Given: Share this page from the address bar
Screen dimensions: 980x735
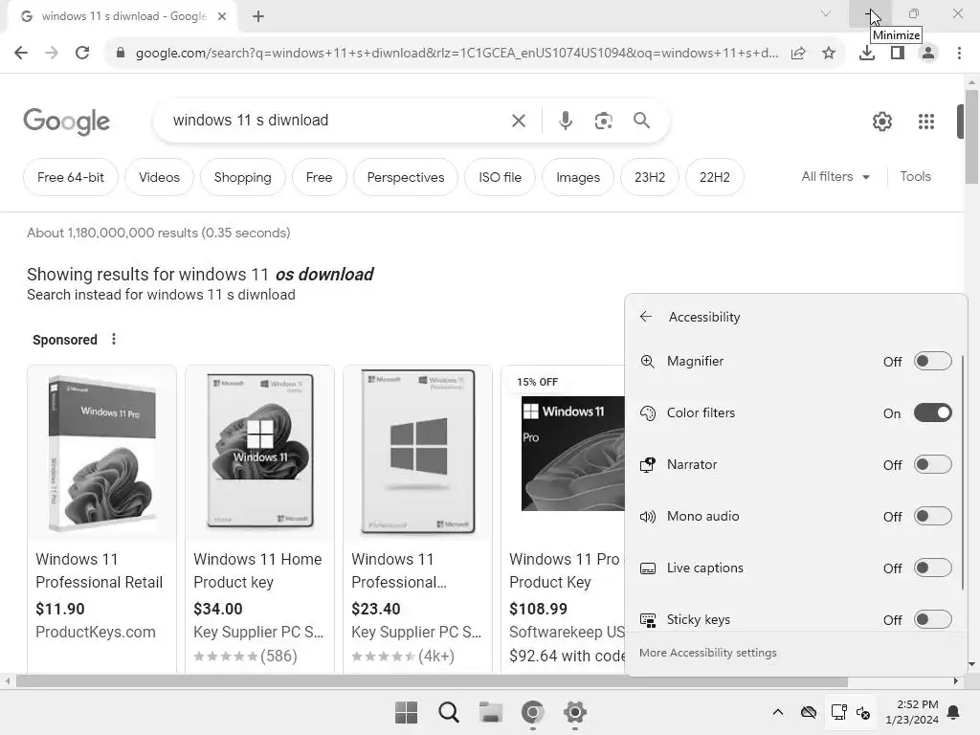Looking at the screenshot, I should pyautogui.click(x=798, y=54).
